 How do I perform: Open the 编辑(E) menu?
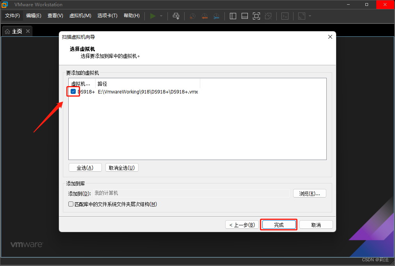point(34,16)
